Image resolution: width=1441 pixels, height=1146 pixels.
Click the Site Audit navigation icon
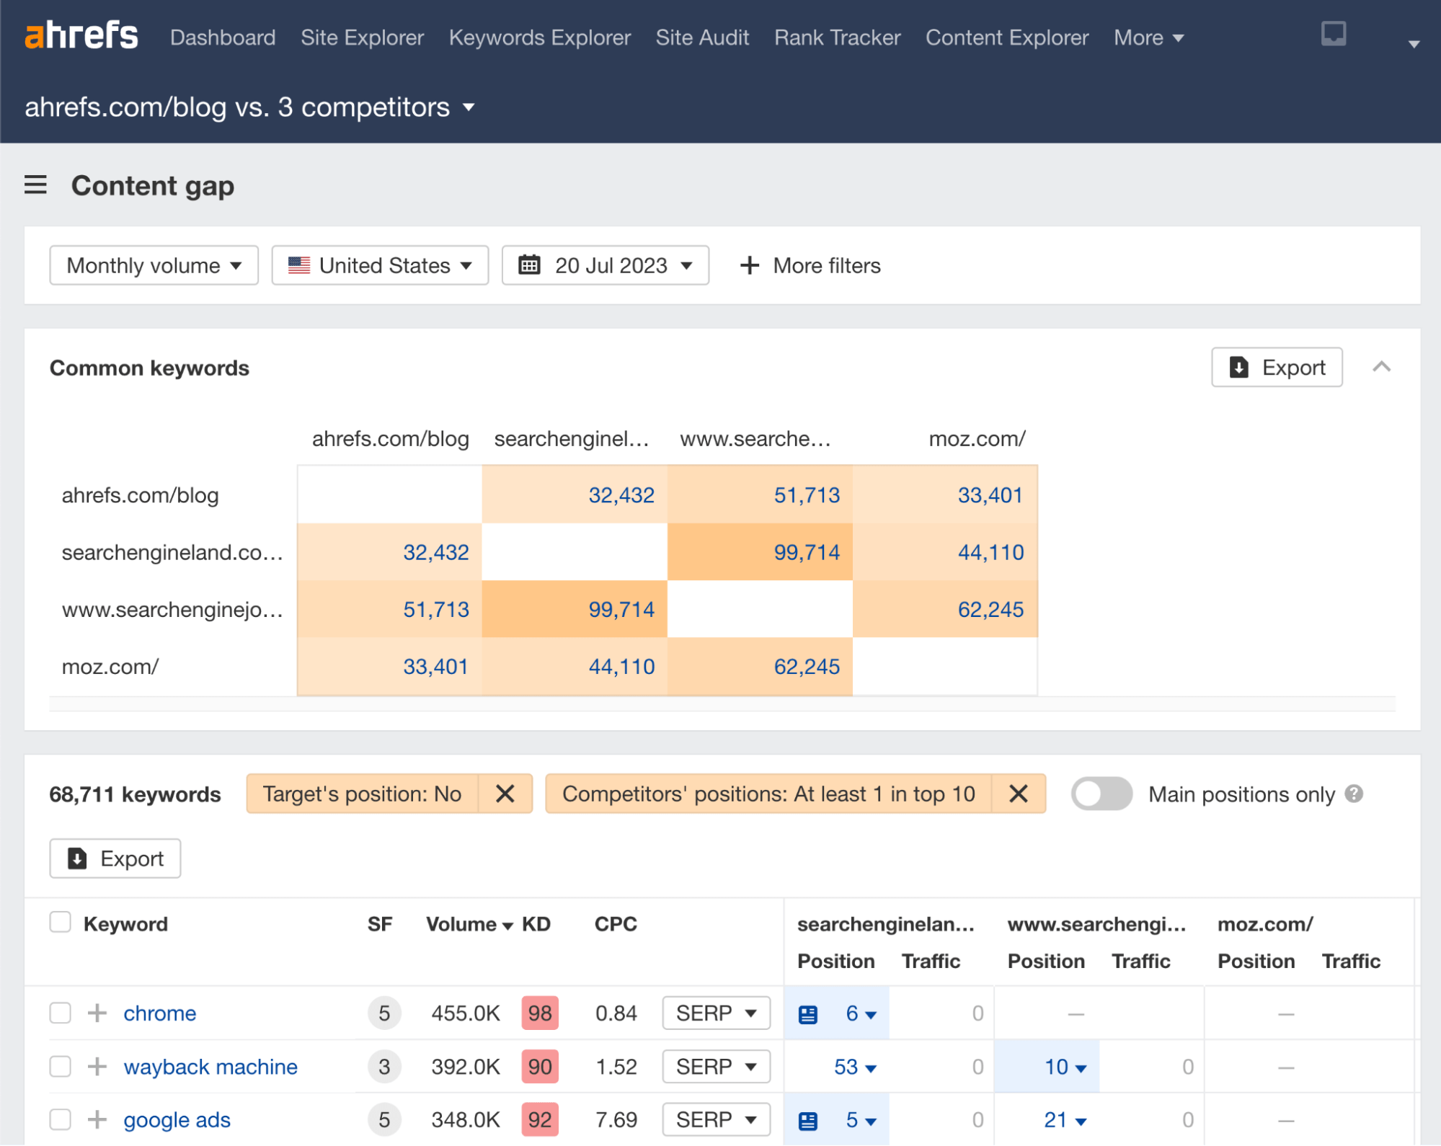point(702,37)
